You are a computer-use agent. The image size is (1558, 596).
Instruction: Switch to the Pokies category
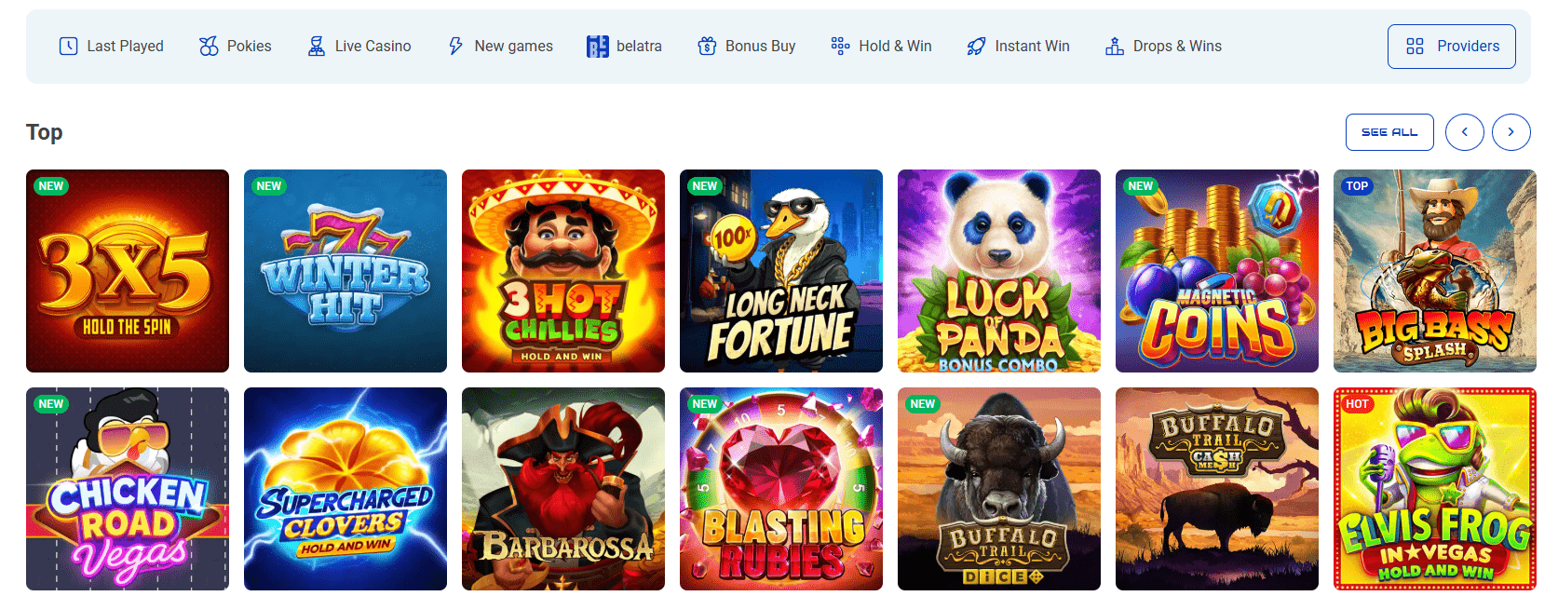236,47
